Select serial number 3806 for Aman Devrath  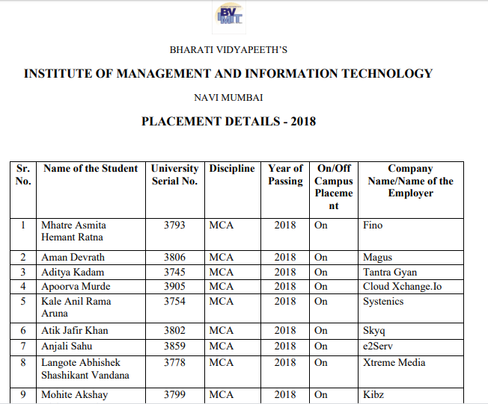pos(174,257)
